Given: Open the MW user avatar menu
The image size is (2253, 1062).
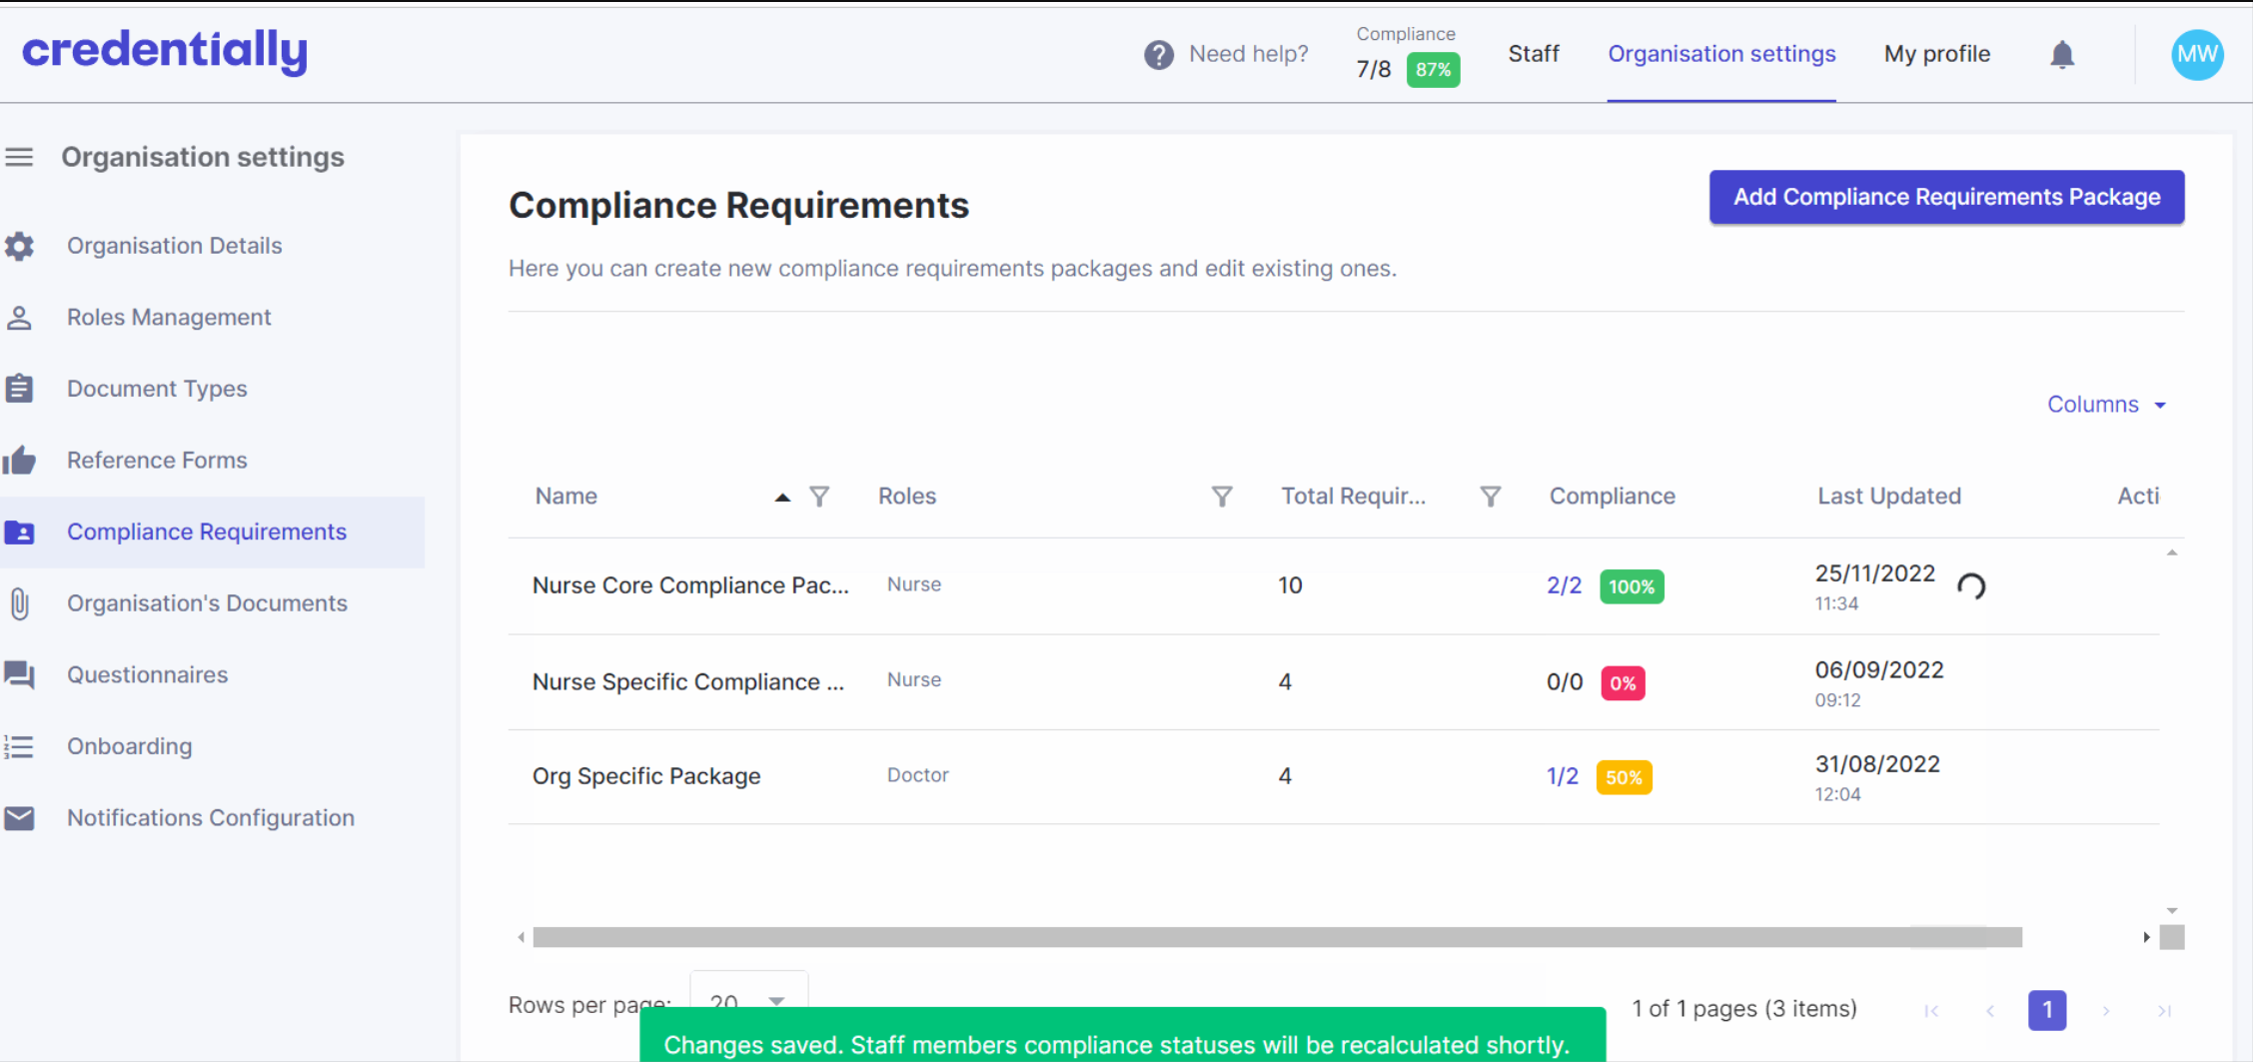Looking at the screenshot, I should 2197,54.
